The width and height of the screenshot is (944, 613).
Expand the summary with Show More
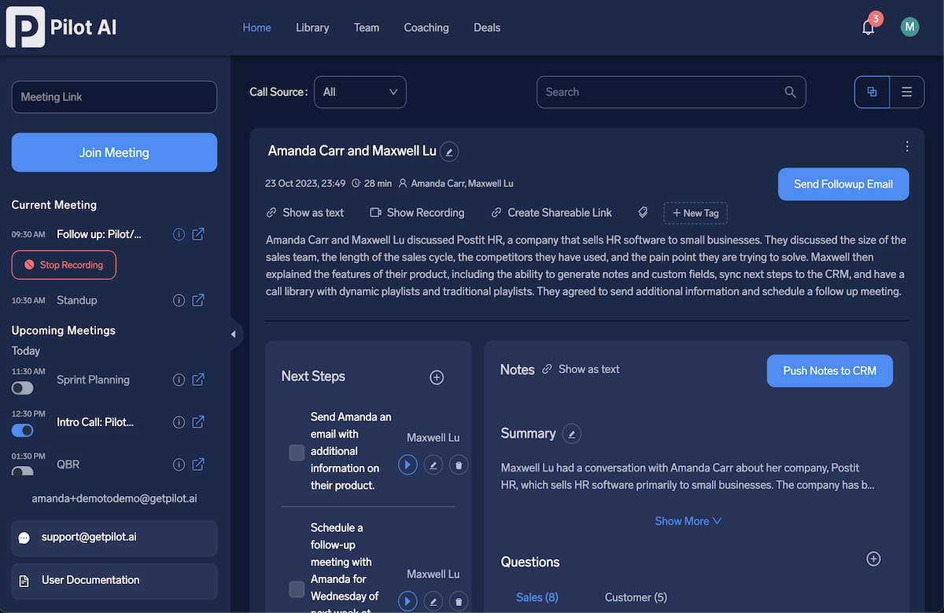click(x=688, y=521)
